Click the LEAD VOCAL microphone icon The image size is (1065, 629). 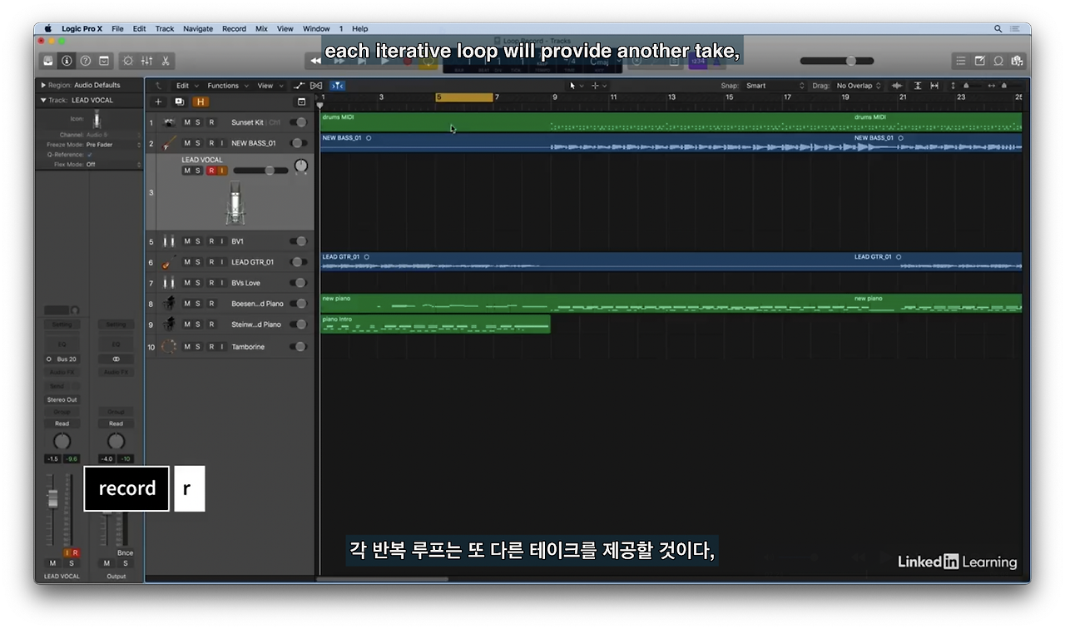tap(235, 203)
